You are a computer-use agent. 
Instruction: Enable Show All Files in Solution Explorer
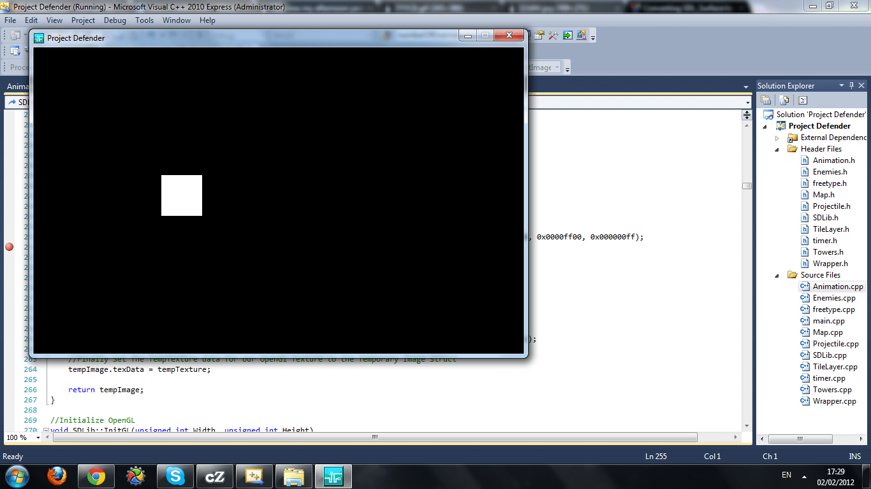tap(784, 99)
